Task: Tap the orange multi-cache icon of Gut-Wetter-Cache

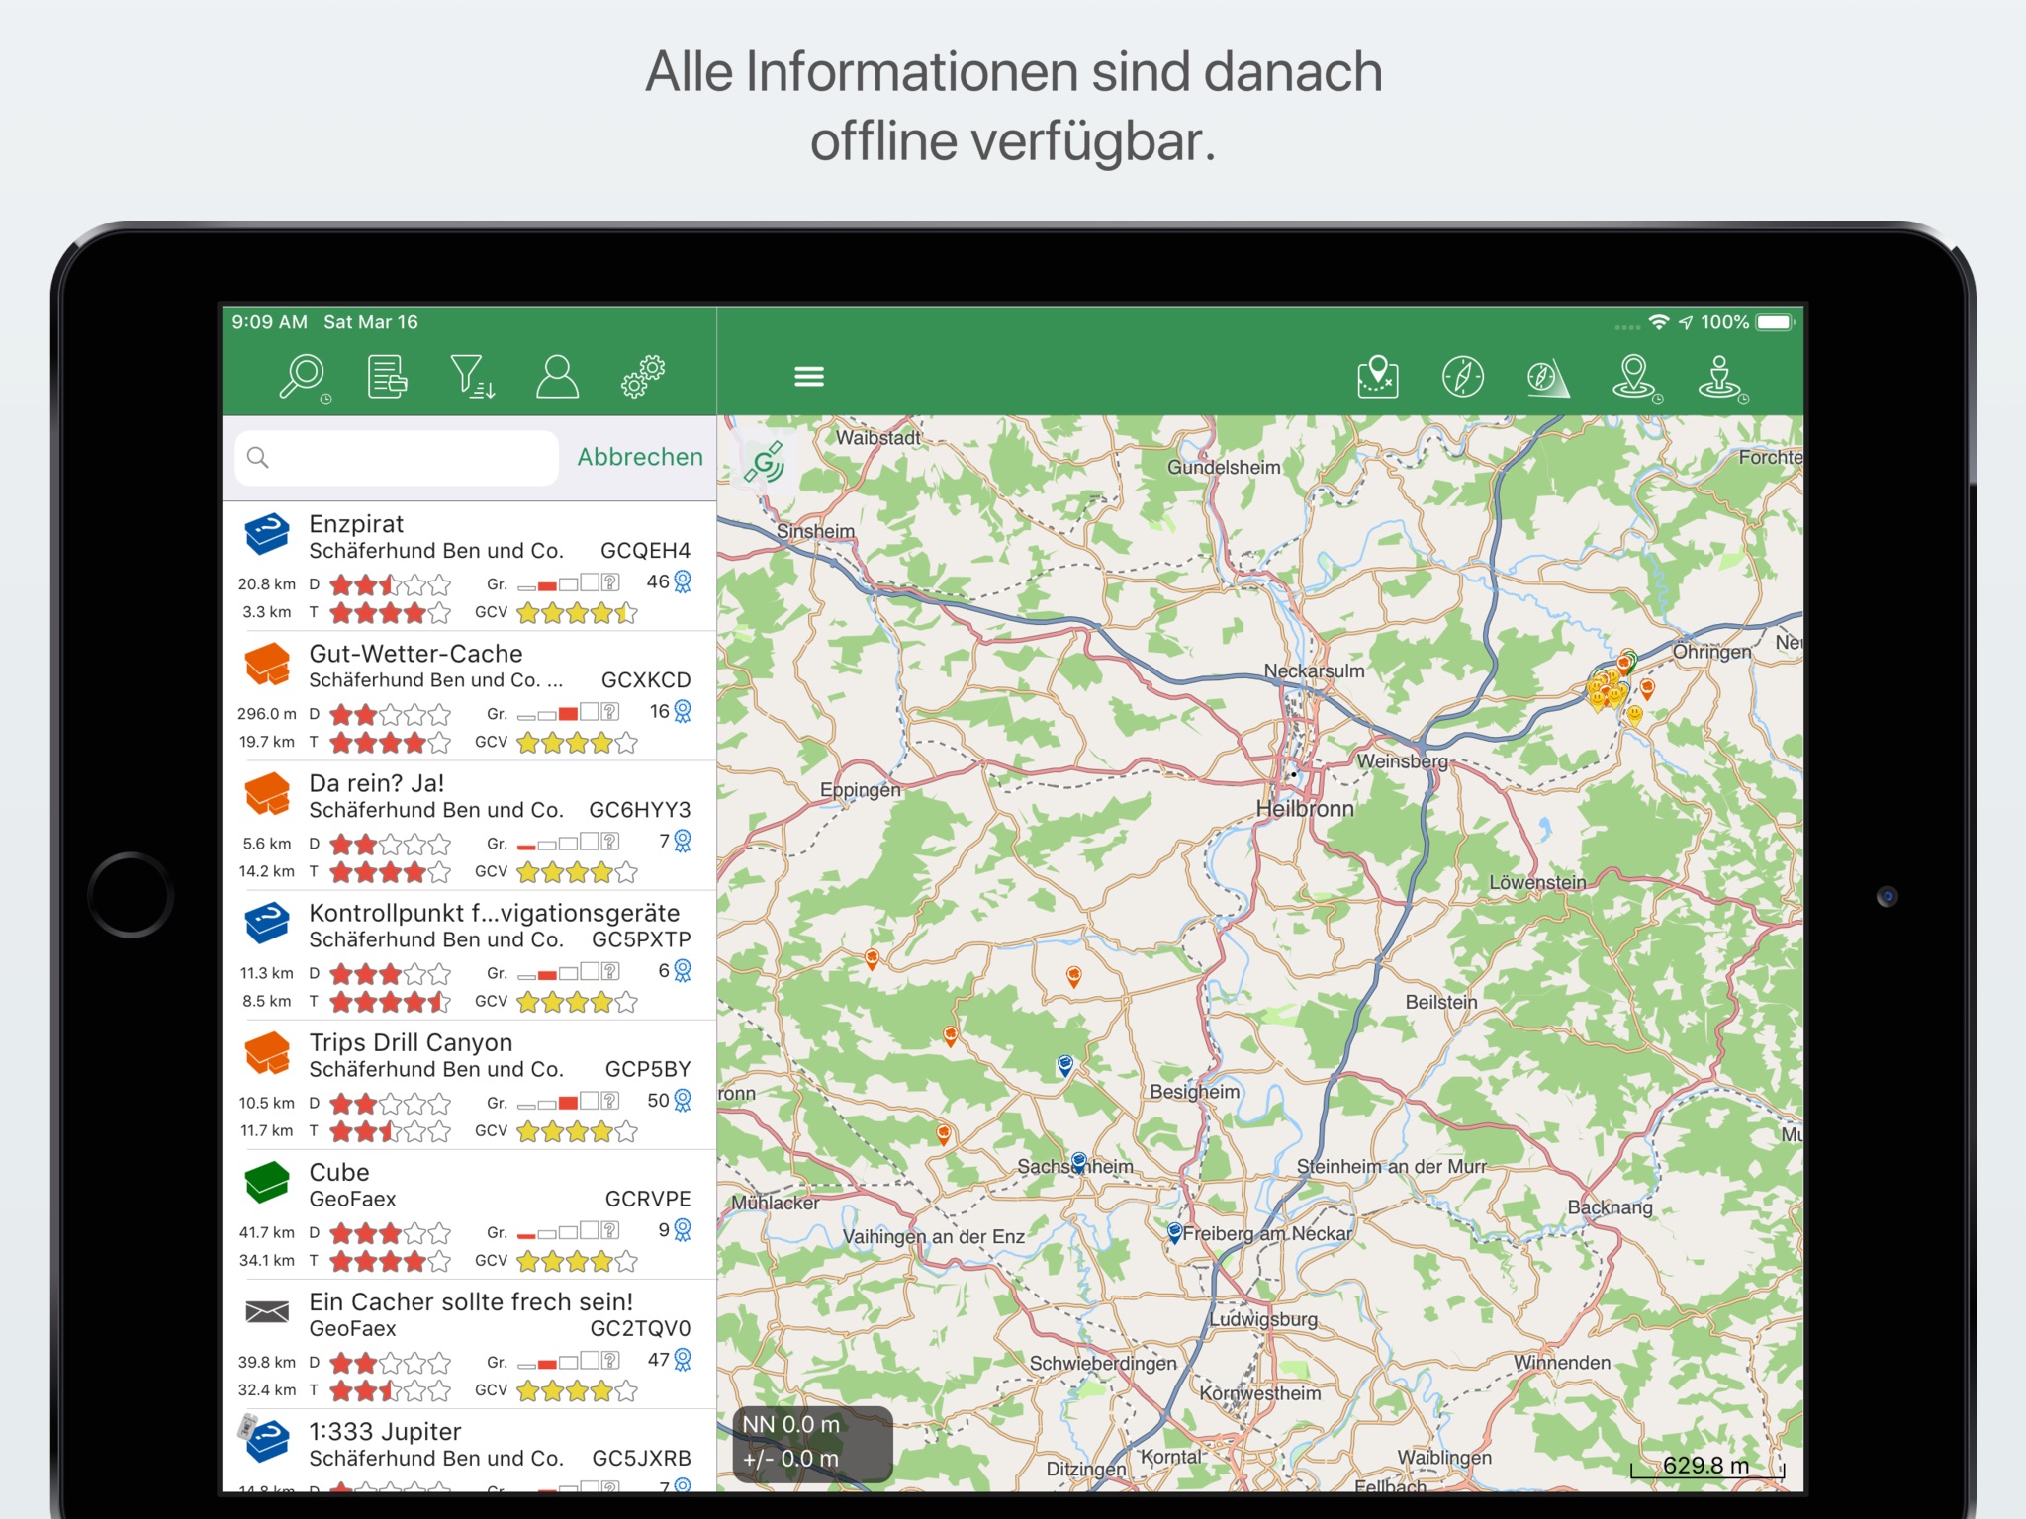Action: (267, 665)
